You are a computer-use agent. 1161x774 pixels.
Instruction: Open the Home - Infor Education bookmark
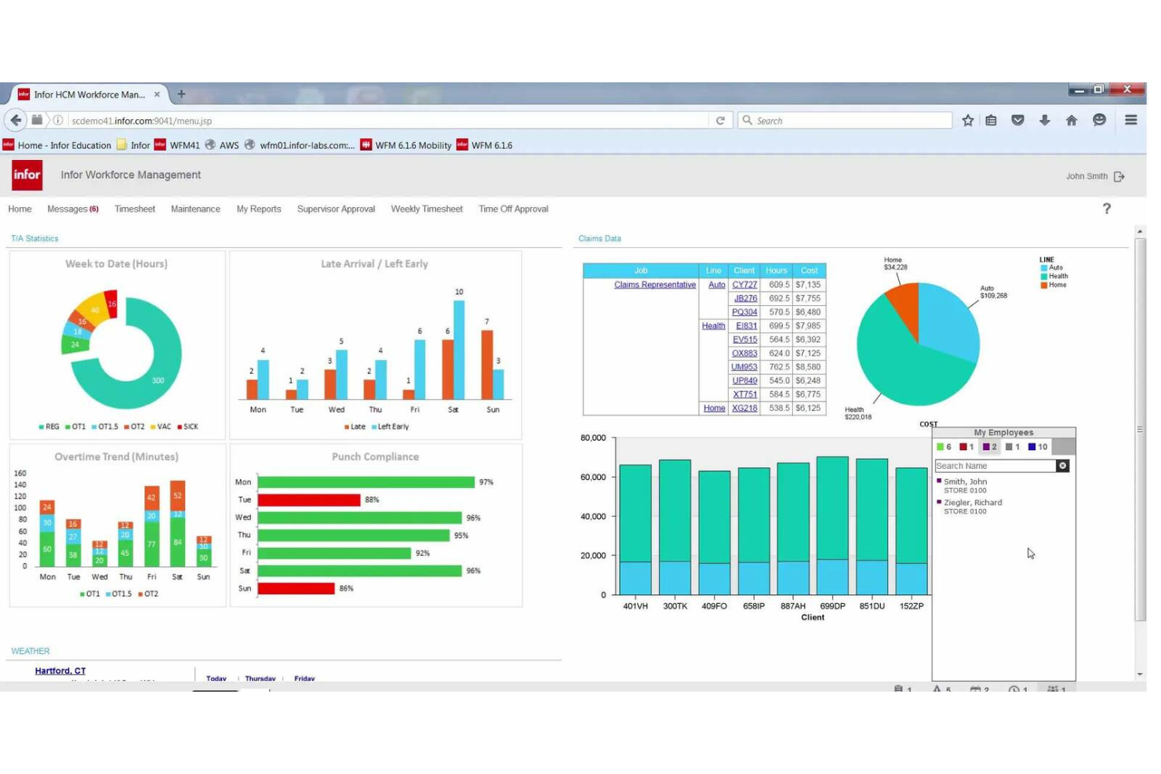(57, 147)
